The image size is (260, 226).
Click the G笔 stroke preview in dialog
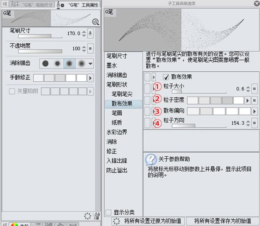(x=181, y=30)
